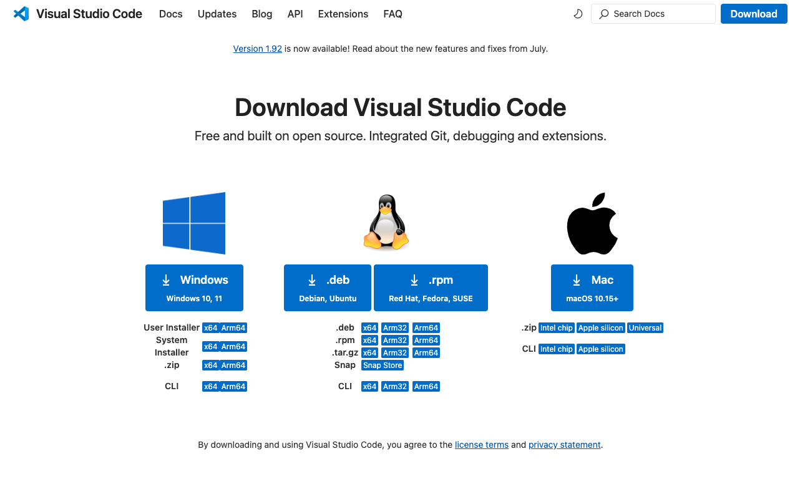Select Arm64 for Linux .tar.gz
Screen dimensions: 795x479
tap(426, 353)
